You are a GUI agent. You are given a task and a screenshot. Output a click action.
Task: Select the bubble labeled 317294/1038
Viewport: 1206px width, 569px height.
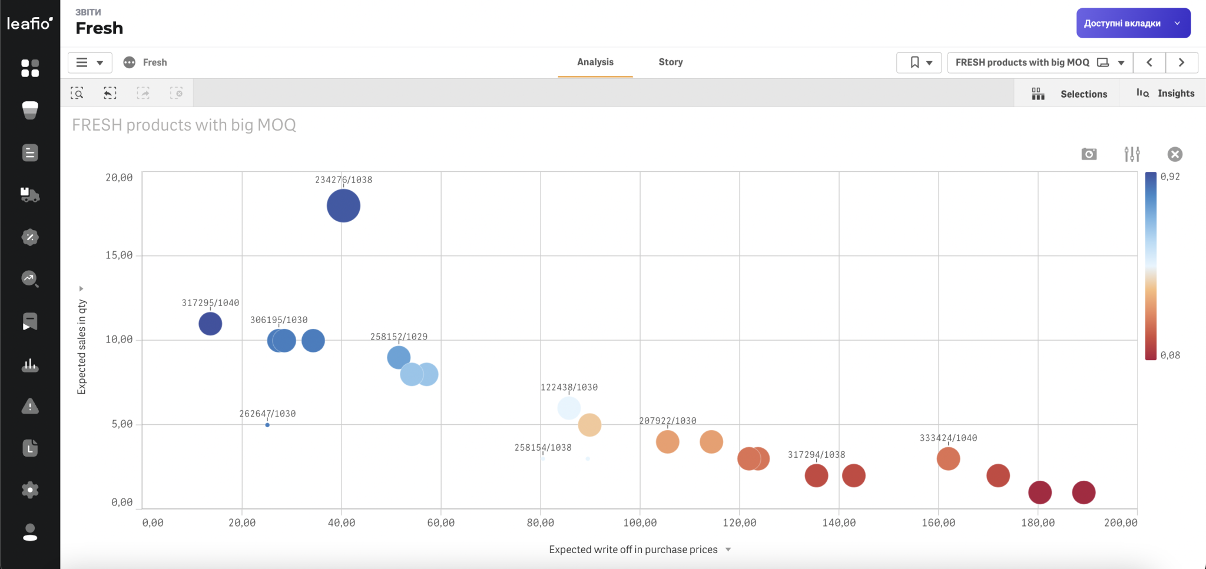[x=816, y=475]
